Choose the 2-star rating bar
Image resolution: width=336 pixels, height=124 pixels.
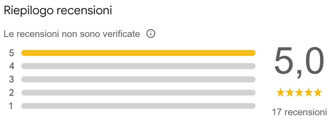pos(138,93)
